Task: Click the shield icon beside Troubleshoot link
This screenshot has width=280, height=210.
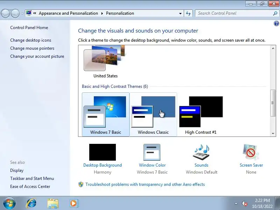Action: pyautogui.click(x=81, y=184)
